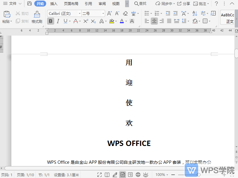Click the 分享 (Share) button
This screenshot has height=178, width=238.
[x=183, y=4]
